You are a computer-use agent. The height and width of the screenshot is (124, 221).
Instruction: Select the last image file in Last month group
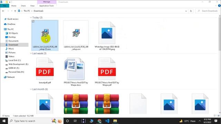click(x=200, y=104)
